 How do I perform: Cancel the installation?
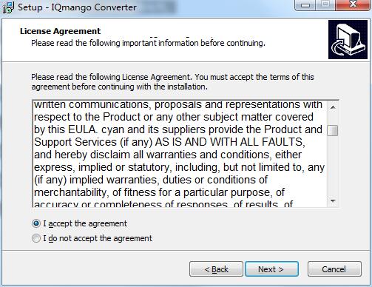(x=334, y=269)
